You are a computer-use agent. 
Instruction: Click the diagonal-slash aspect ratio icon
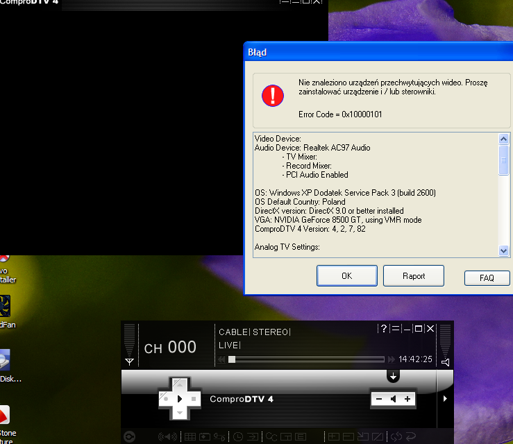click(x=378, y=436)
